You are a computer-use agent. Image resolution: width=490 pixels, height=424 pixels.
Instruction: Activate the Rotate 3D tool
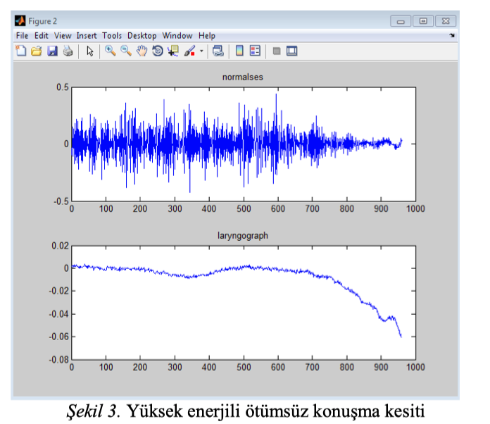158,51
